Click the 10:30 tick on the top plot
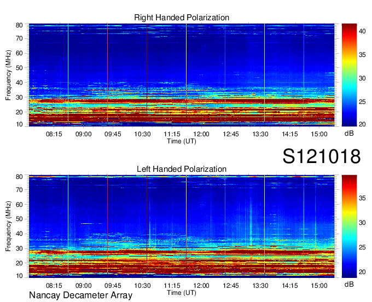This screenshot has height=302, width=372. (x=142, y=134)
